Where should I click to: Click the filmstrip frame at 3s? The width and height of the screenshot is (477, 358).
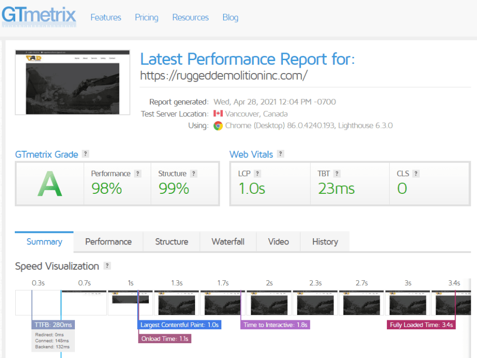408,303
